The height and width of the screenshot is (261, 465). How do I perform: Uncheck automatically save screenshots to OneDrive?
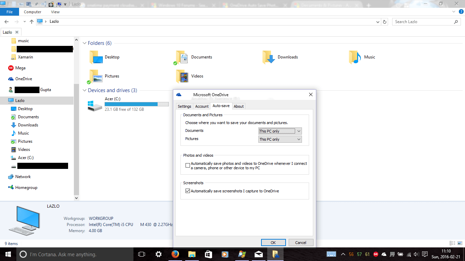tap(188, 191)
